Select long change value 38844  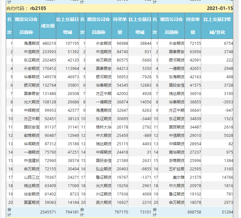146,43
